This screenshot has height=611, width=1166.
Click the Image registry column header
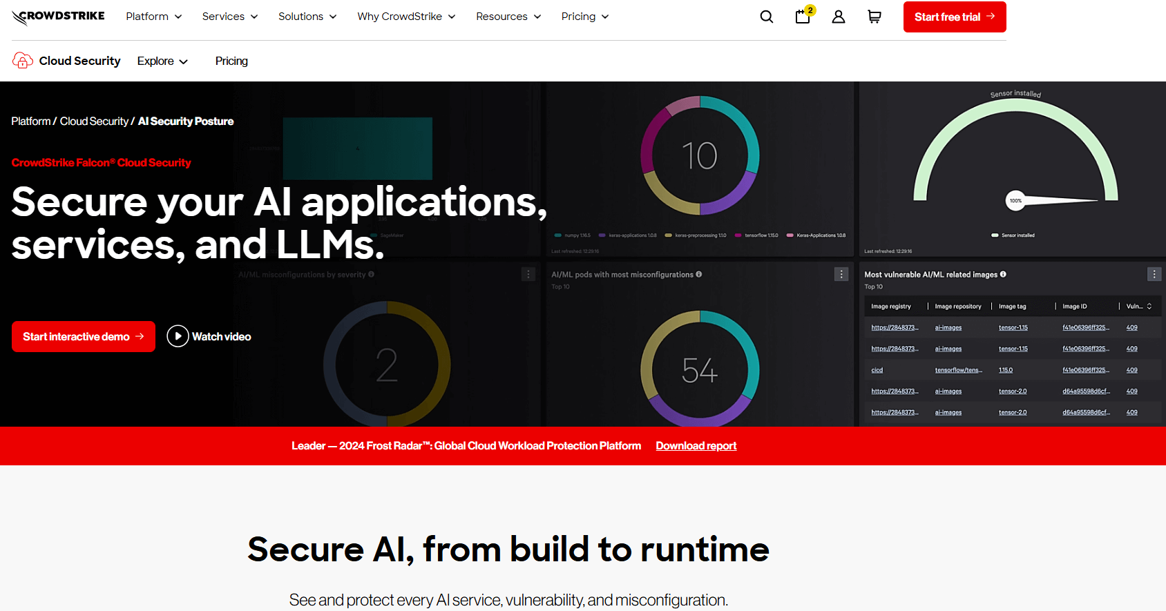coord(891,307)
